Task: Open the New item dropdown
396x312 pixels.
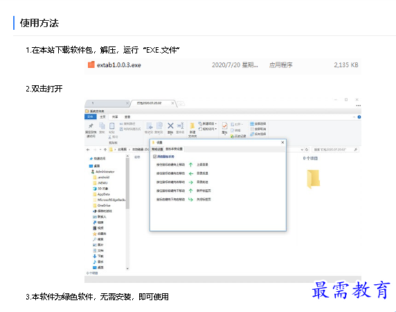Action: point(208,123)
